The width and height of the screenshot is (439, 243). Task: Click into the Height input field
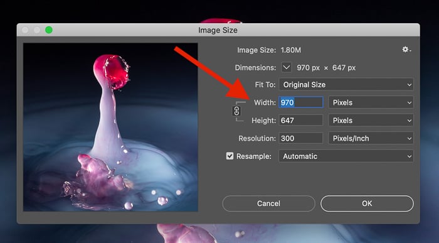click(300, 120)
